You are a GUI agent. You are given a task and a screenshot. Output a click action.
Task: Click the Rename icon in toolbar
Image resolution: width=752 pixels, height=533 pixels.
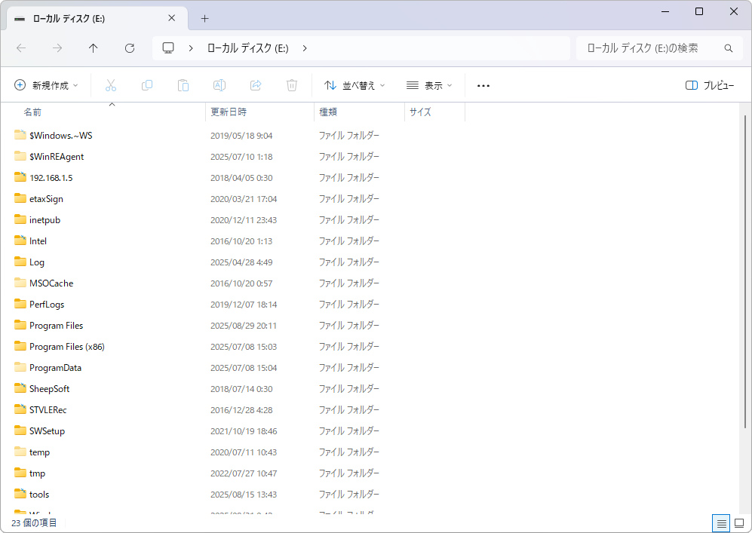click(219, 85)
